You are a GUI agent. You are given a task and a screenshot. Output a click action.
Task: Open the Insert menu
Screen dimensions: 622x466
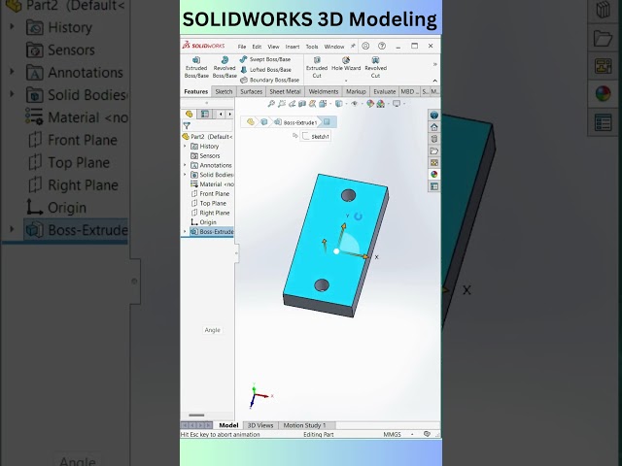pos(293,47)
